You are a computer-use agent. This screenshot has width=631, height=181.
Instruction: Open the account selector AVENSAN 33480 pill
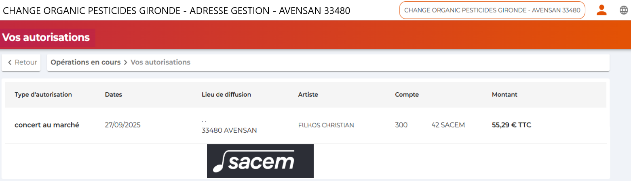492,10
